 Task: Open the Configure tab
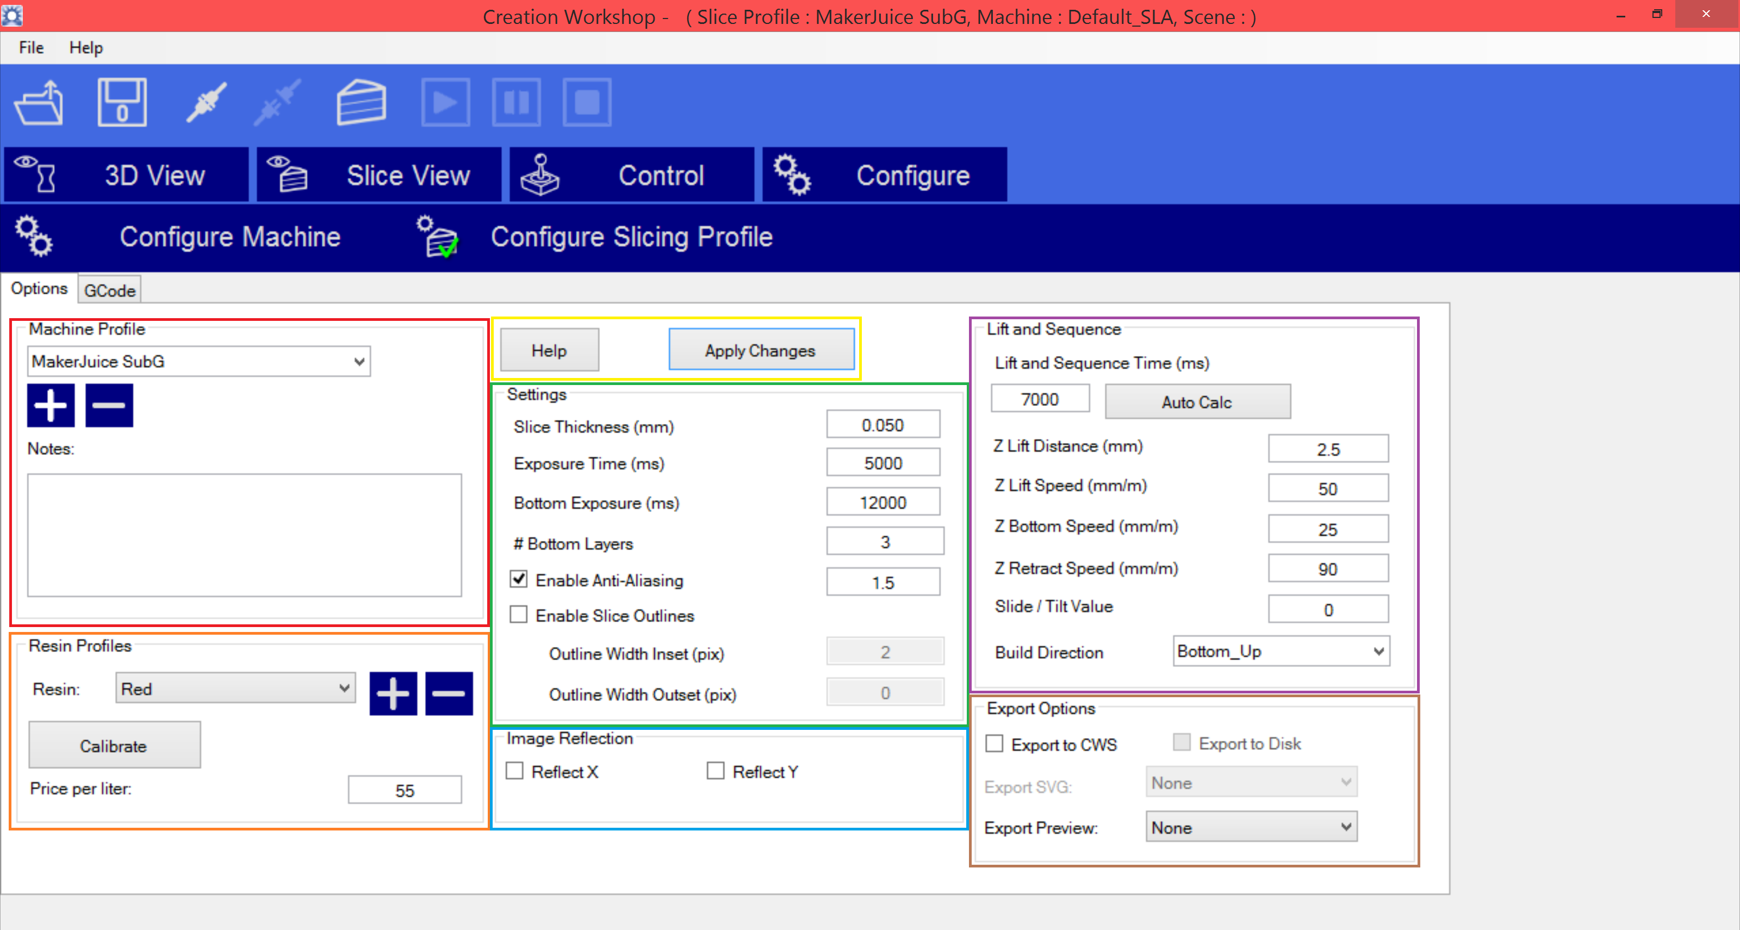pyautogui.click(x=885, y=175)
